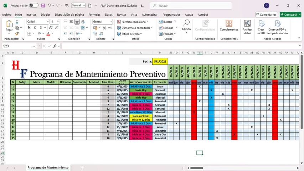Open the Disposición de página tab
This screenshot has height=171, width=304.
coord(69,15)
